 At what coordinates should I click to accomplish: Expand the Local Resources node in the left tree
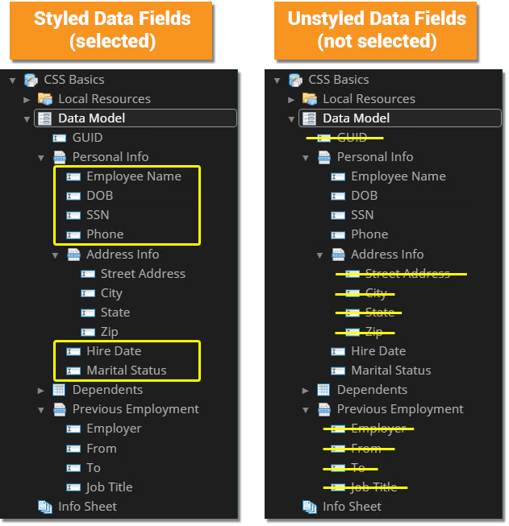point(27,99)
